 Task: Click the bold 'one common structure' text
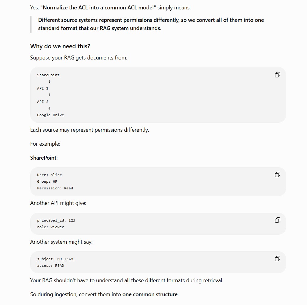point(150,294)
